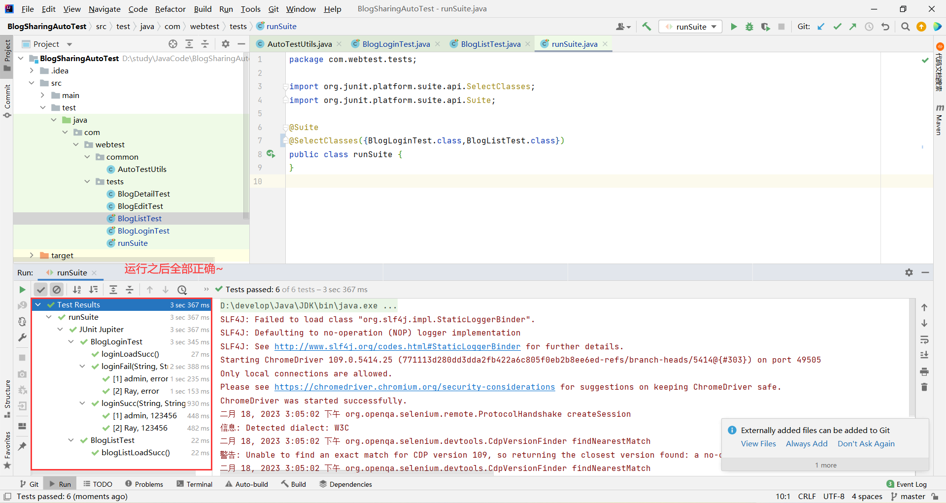Rerun tests in the Run panel
946x503 pixels.
pos(22,290)
